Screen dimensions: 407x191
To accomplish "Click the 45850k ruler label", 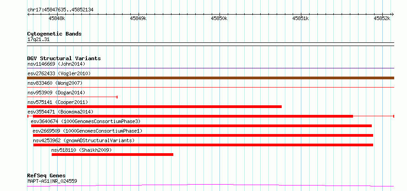I will 220,18.
